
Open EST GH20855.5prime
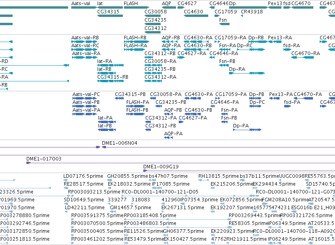[128, 176]
